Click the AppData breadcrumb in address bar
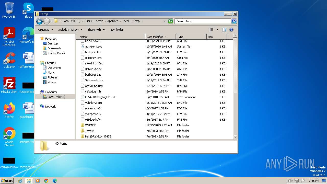Screen dimensions: 327x184 [113, 21]
